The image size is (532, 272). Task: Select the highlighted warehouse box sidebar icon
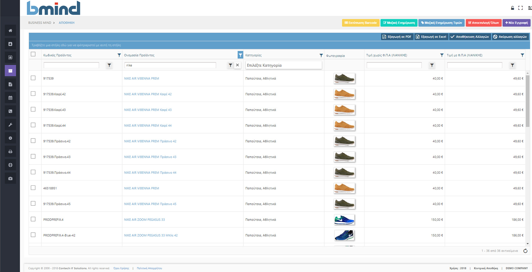[x=10, y=71]
